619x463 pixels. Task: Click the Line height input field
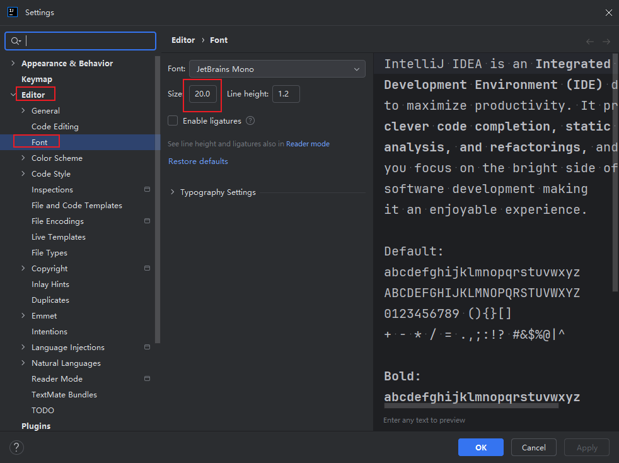(x=285, y=94)
